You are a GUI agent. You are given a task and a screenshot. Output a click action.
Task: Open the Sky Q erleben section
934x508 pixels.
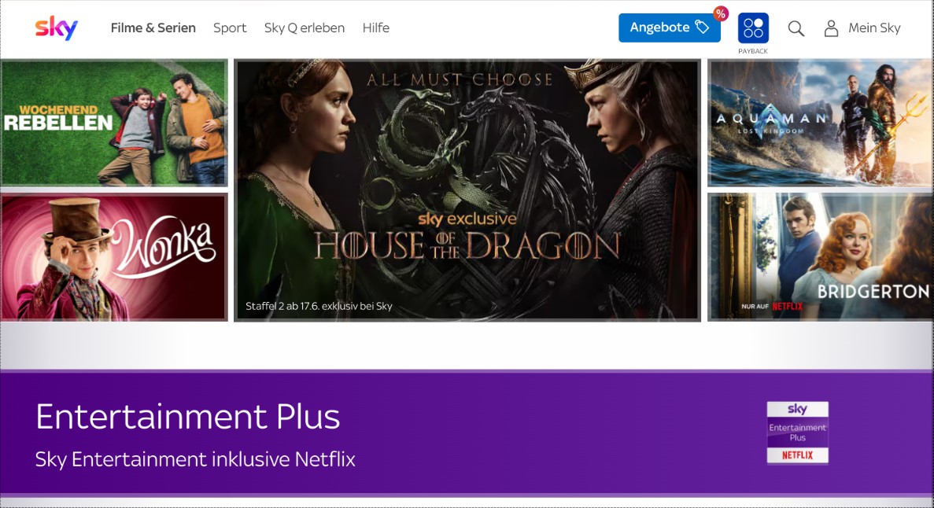305,28
